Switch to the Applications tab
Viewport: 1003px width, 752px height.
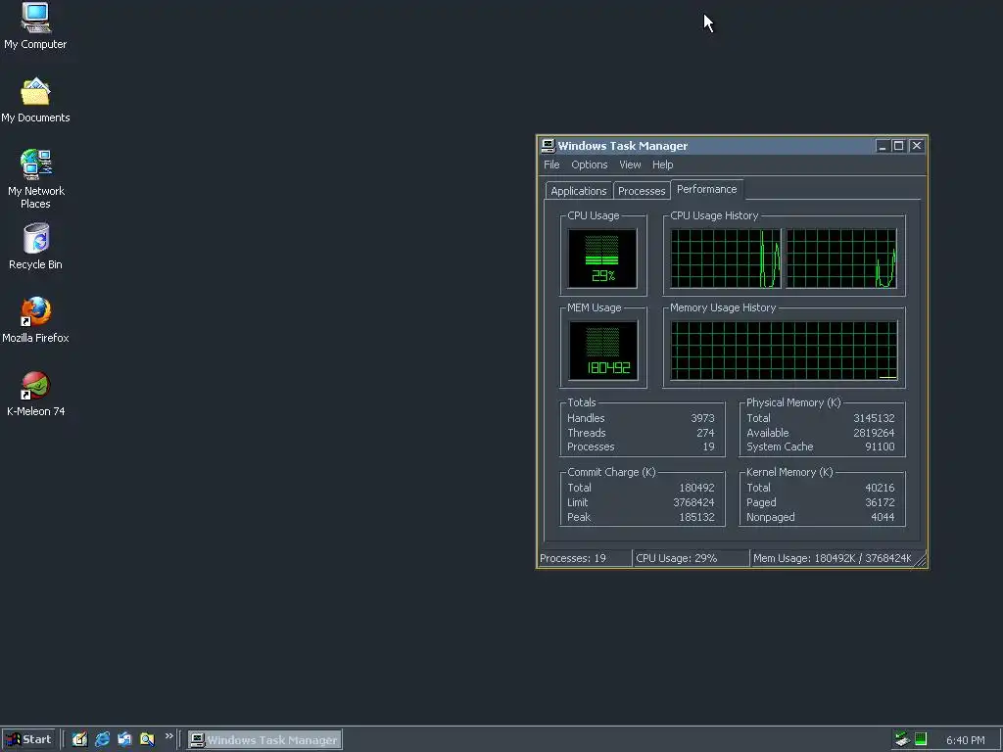click(578, 191)
